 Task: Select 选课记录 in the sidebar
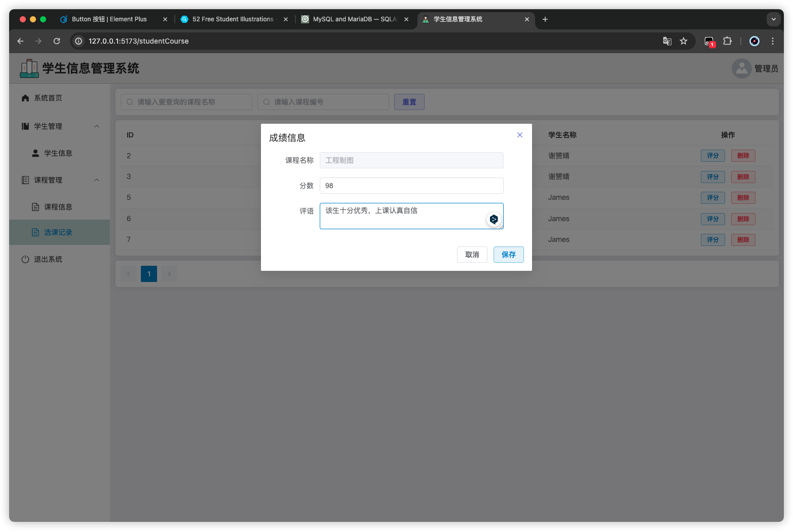click(x=60, y=232)
